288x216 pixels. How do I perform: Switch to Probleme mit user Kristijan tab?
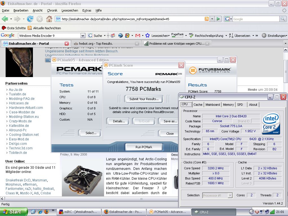coord(176,44)
